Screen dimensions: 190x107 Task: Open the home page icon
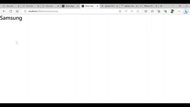tap(17, 11)
